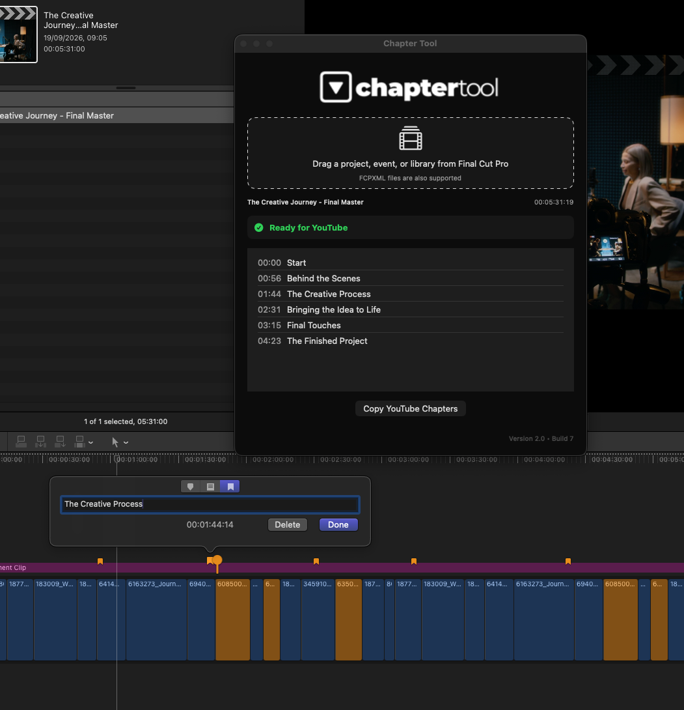
Task: Select 'The Creative Process' in the chapter list
Action: point(410,294)
